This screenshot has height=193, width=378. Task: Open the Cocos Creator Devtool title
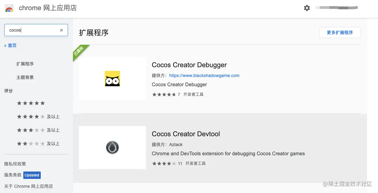tap(186, 134)
